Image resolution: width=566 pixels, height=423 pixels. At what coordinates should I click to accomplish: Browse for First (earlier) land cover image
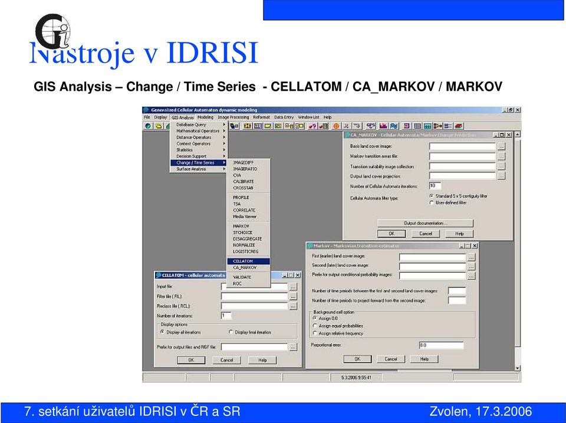pyautogui.click(x=472, y=257)
